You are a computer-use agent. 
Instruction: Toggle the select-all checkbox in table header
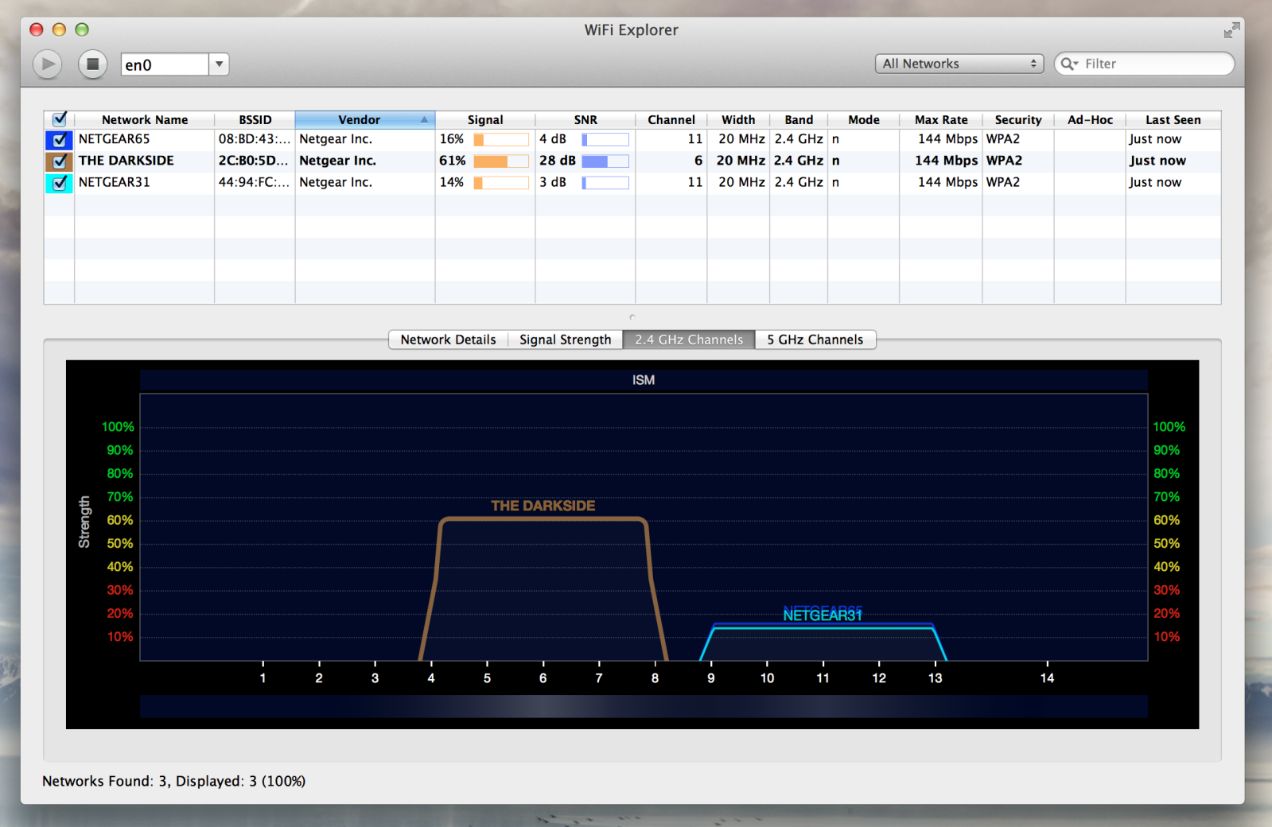[60, 119]
